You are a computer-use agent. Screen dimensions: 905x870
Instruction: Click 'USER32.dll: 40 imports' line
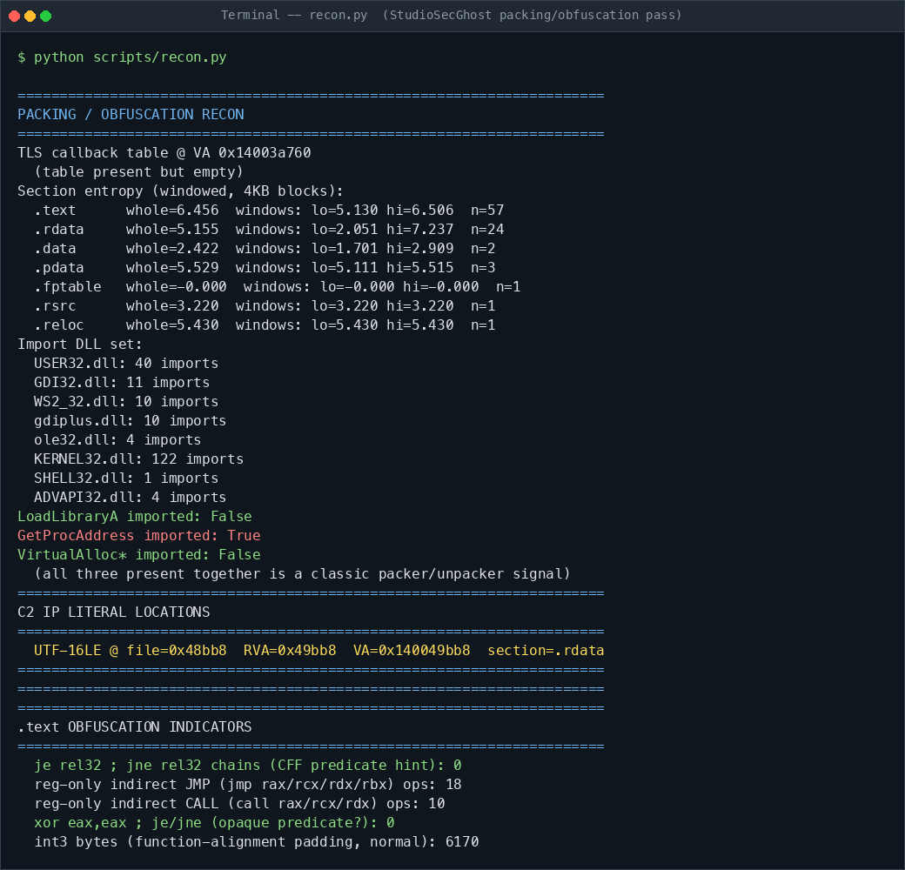point(126,364)
